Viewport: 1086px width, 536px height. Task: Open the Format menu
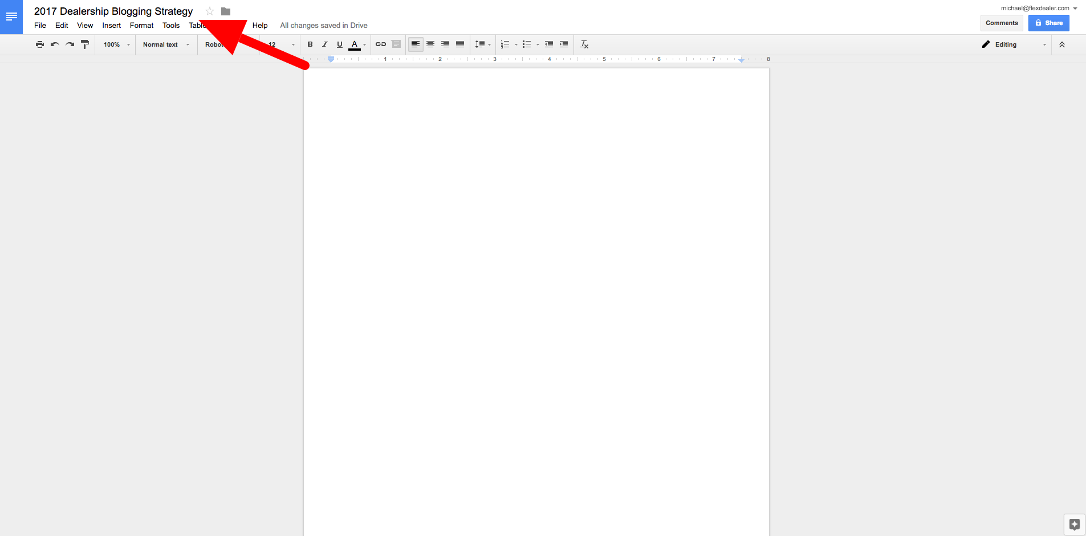pos(141,26)
